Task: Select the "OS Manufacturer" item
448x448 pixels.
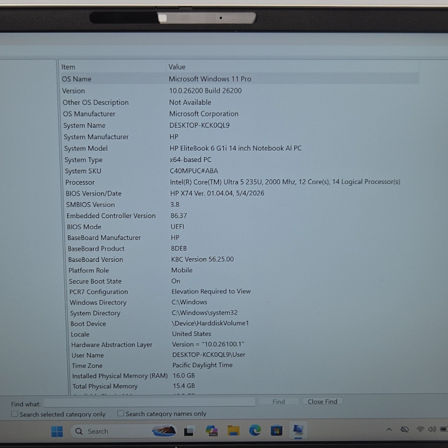Action: (89, 114)
